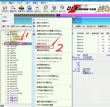Click the 标识 column header
This screenshot has width=110, height=107.
[88, 33]
